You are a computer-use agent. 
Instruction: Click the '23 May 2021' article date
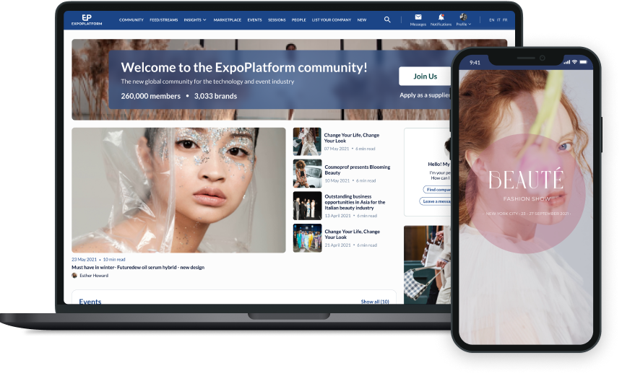pos(84,260)
